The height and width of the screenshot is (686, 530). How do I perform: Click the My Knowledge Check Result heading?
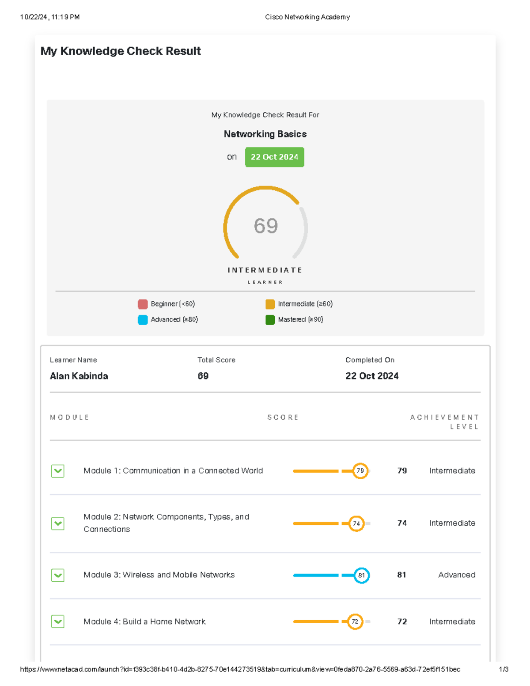[121, 51]
